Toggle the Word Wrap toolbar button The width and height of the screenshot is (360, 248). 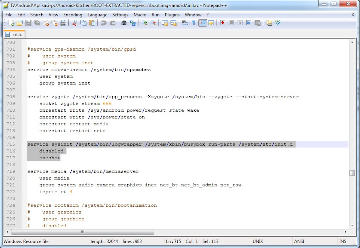click(185, 23)
